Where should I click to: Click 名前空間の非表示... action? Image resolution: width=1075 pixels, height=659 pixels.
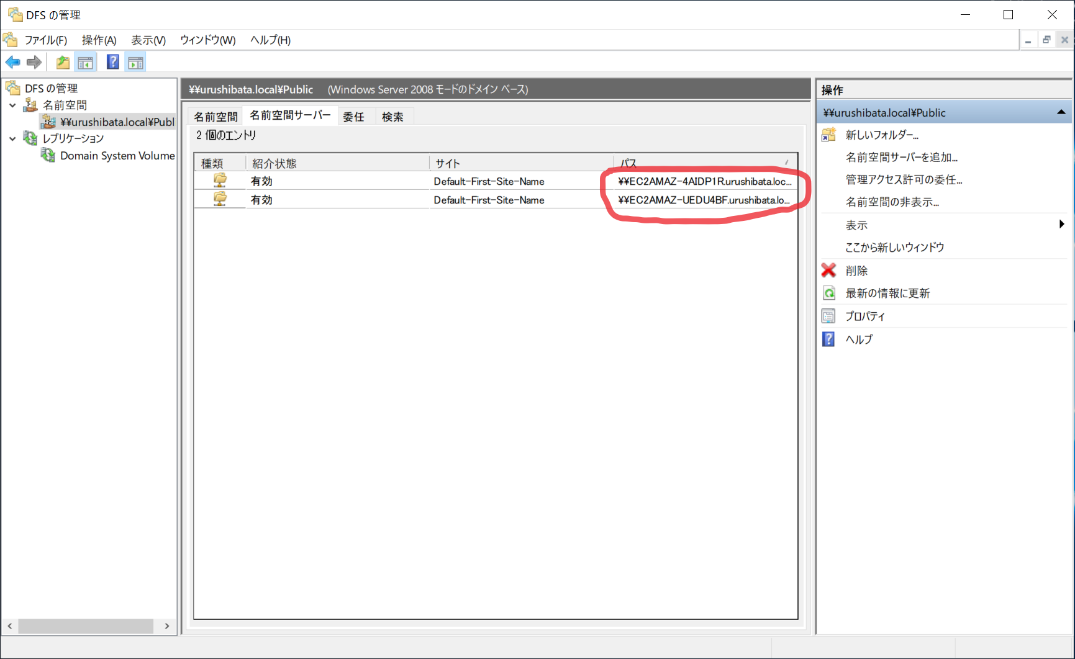pyautogui.click(x=892, y=202)
